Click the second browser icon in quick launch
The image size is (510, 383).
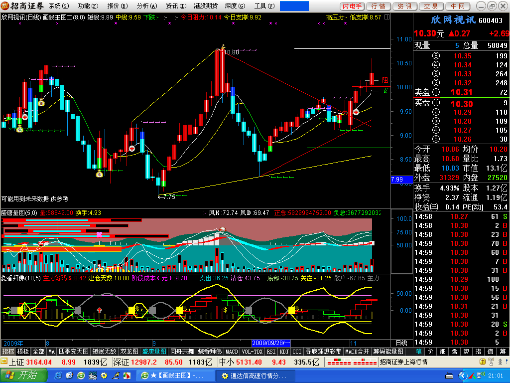click(69, 376)
